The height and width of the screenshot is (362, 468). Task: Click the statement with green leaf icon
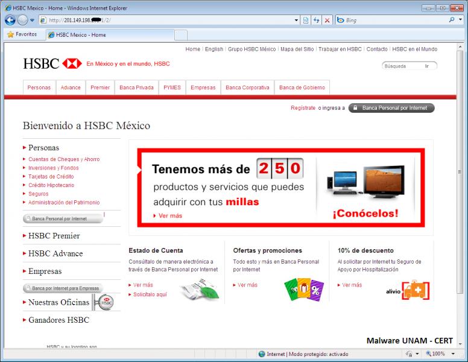tap(200, 289)
